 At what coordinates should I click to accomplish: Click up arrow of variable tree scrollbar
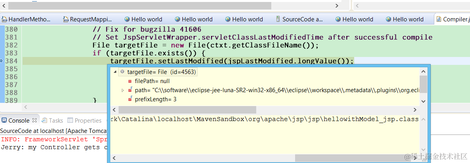(x=423, y=71)
